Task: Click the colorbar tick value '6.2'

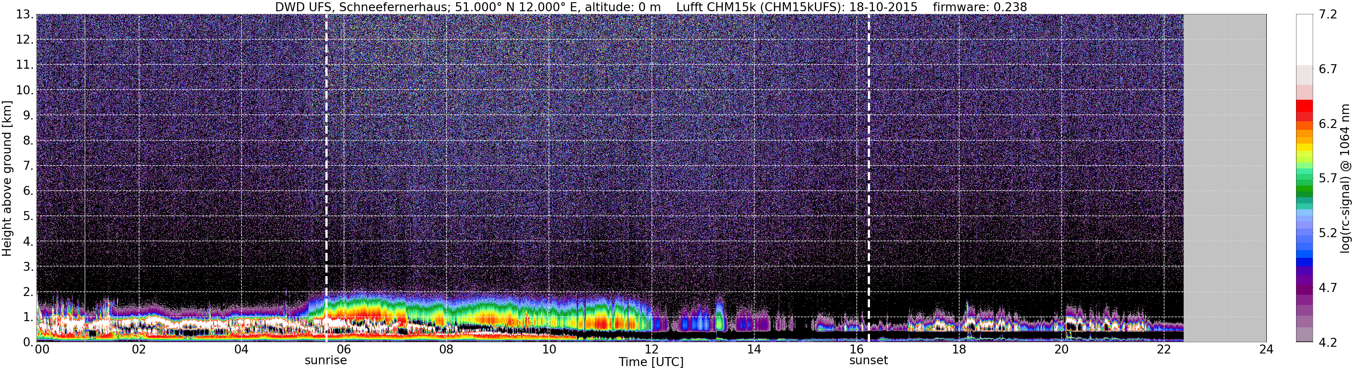Action: (1327, 124)
